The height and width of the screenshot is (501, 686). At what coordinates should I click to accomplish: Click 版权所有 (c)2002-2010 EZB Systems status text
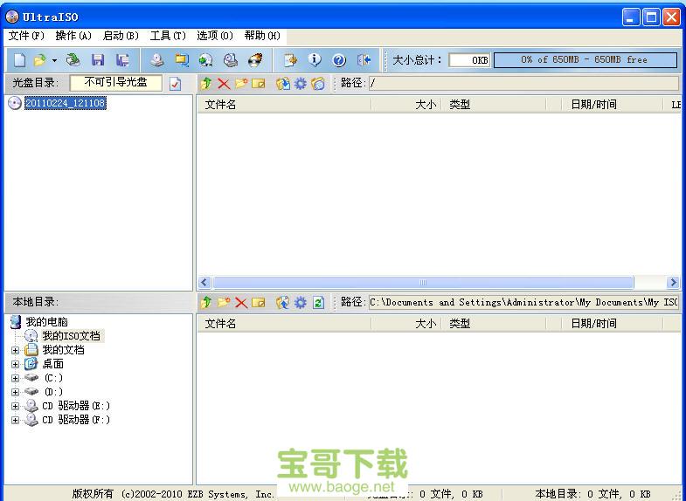[x=173, y=494]
